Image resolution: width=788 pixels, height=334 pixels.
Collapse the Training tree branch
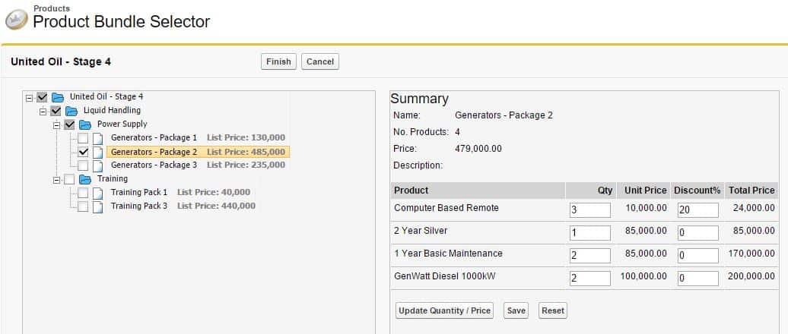(x=56, y=179)
